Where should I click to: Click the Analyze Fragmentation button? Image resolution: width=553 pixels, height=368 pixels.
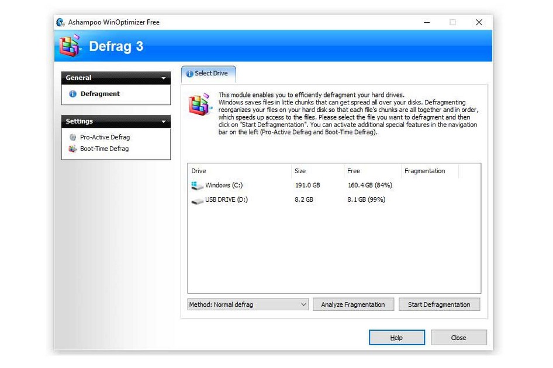[x=353, y=304]
